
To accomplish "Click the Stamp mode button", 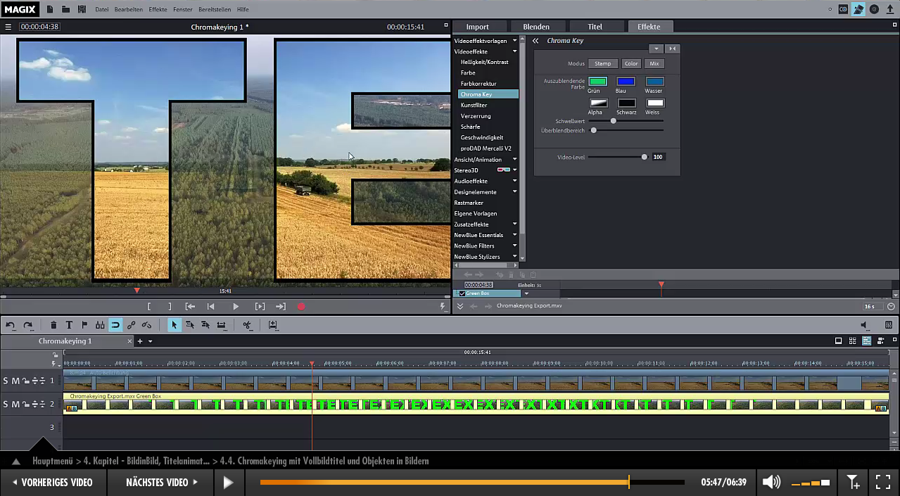I will tap(603, 64).
